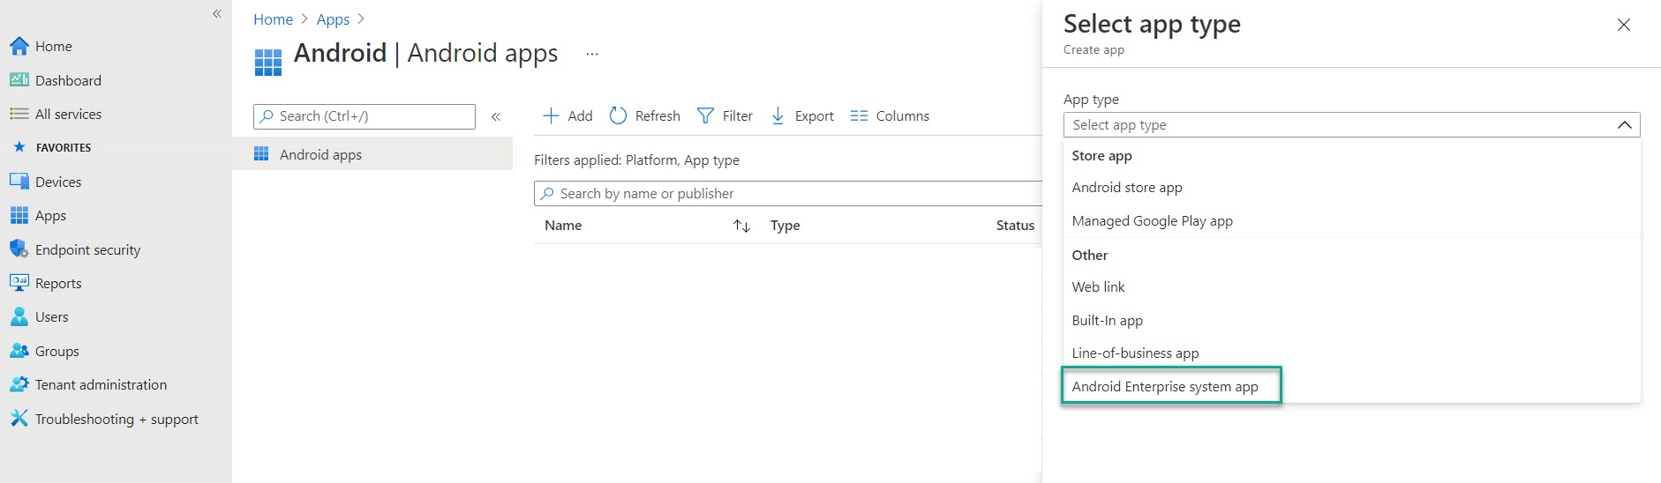Open the Apps breadcrumb link
Image resolution: width=1661 pixels, height=483 pixels.
(333, 19)
